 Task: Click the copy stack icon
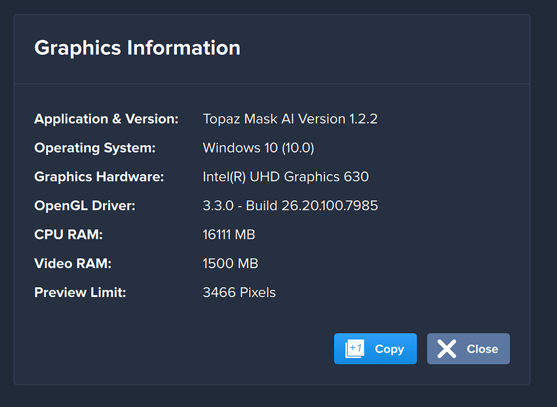(x=355, y=349)
